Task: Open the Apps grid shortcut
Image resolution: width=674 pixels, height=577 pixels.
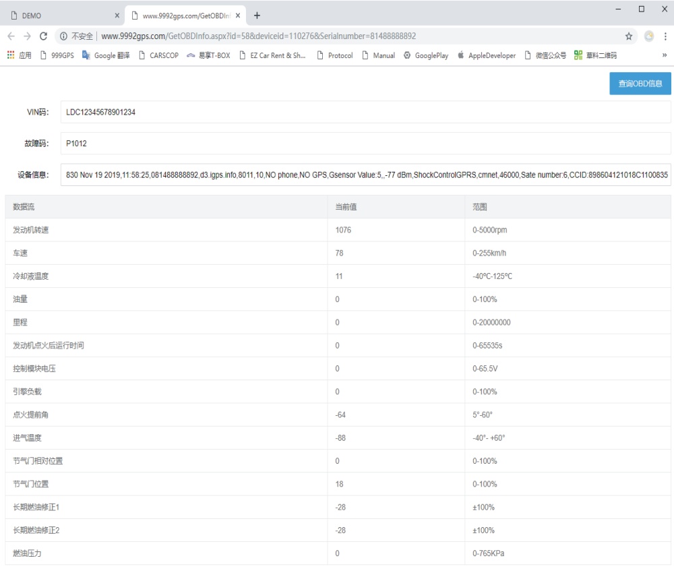Action: [x=20, y=55]
